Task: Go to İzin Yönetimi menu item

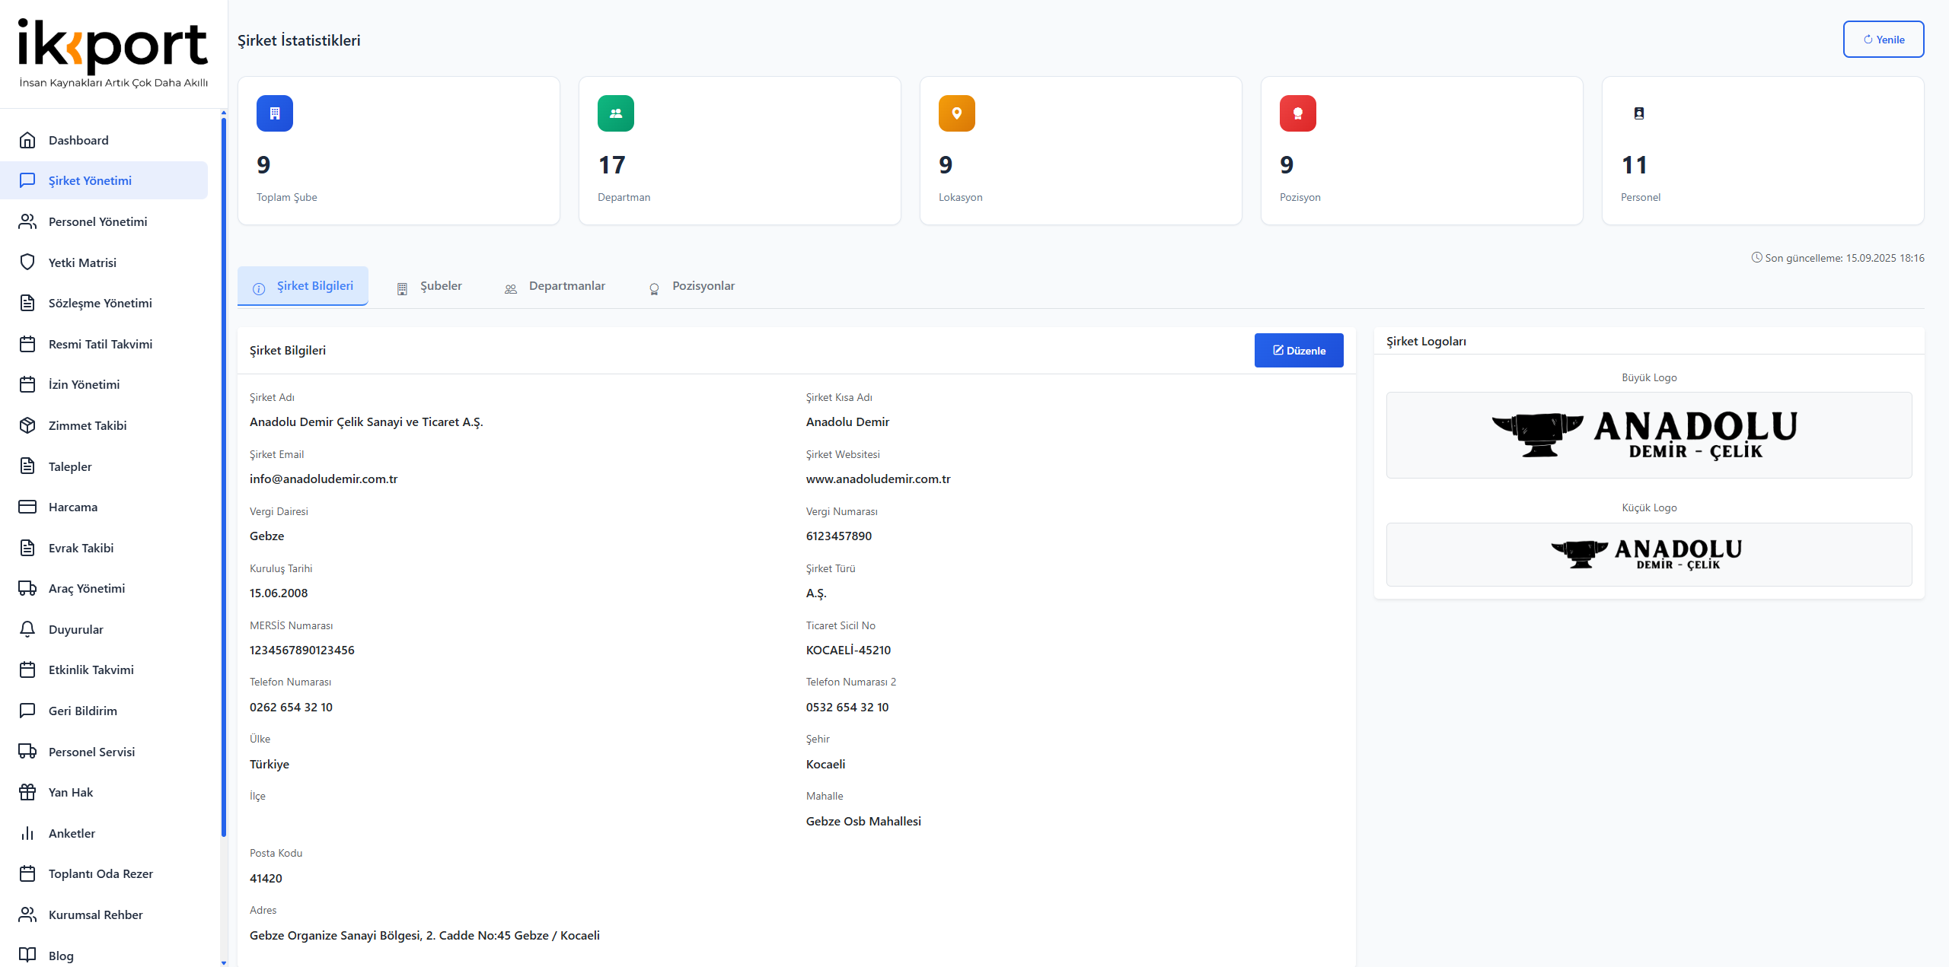Action: click(84, 384)
